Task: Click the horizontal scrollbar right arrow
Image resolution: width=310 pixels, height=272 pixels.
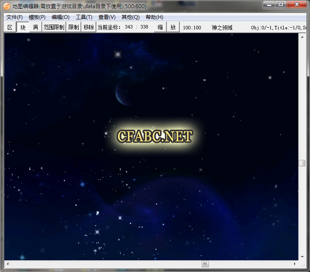Action: 295,264
